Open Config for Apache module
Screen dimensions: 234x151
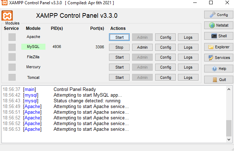[165, 37]
